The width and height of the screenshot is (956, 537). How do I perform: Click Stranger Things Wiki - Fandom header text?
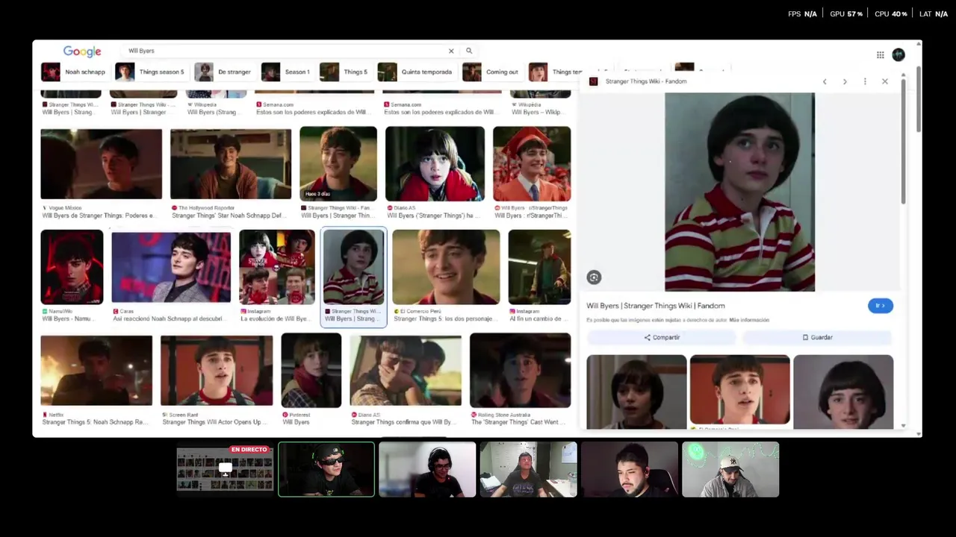pos(646,81)
